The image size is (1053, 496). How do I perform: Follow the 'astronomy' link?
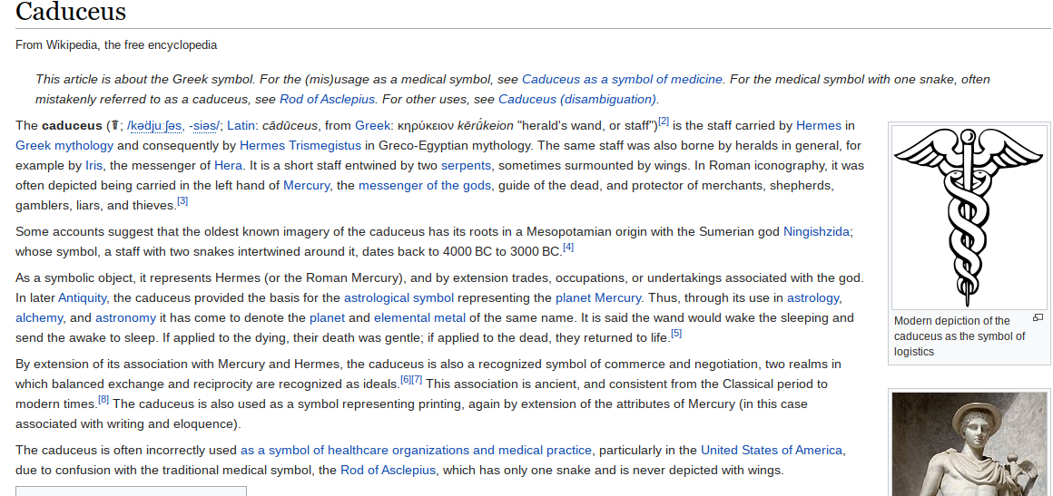click(x=125, y=318)
